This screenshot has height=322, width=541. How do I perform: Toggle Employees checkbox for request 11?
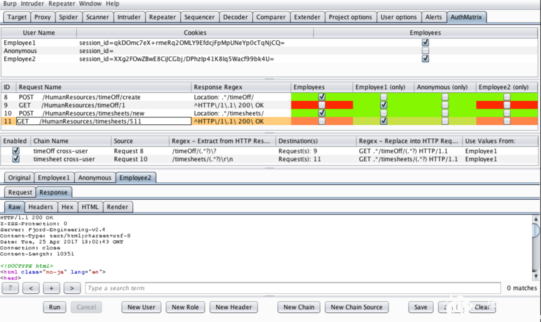pyautogui.click(x=321, y=121)
